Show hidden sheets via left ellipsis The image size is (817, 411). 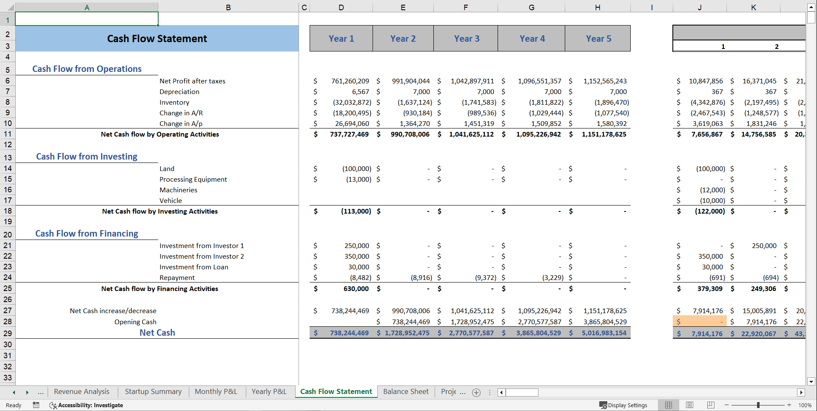(41, 392)
